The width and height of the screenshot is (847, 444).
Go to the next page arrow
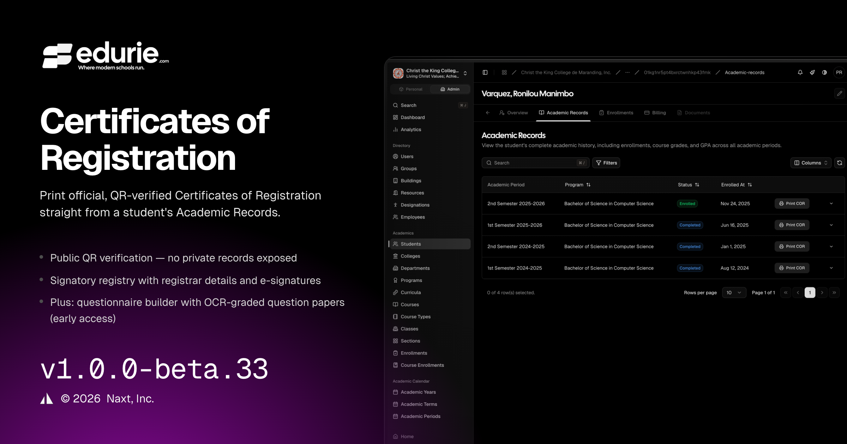[822, 292]
